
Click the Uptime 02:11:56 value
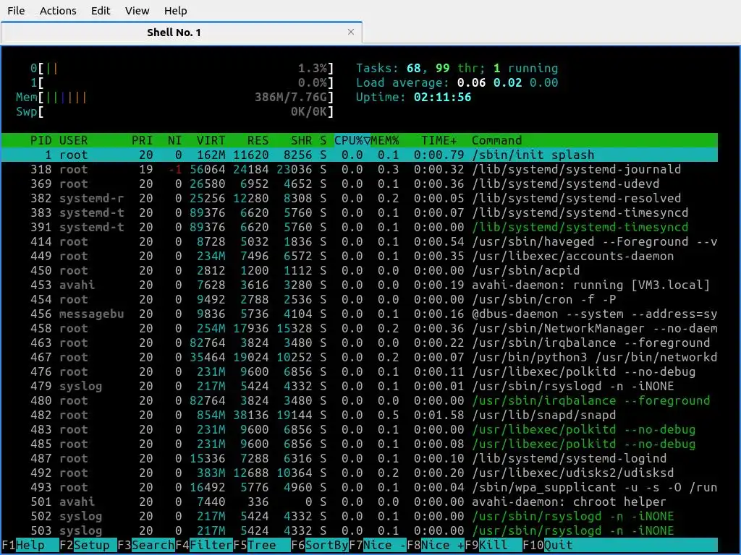point(442,98)
